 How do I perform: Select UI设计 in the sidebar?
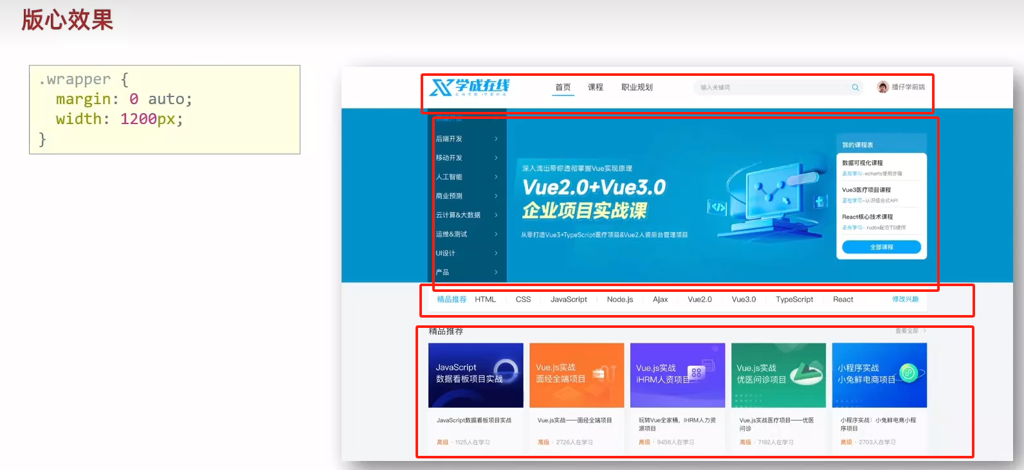pyautogui.click(x=445, y=253)
